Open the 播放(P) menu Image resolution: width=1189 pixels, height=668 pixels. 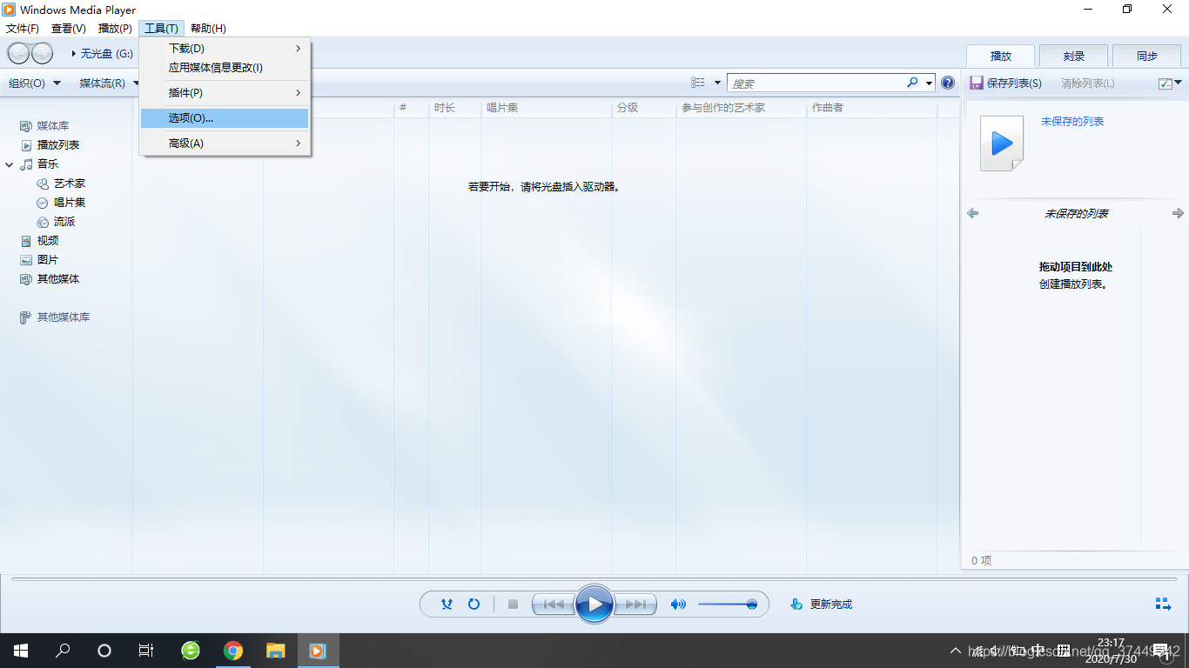point(115,29)
